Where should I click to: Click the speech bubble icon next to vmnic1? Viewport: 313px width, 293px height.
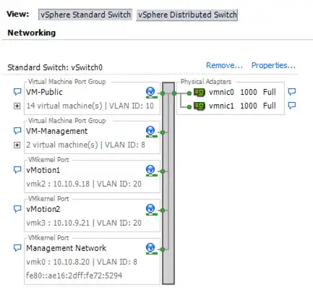[292, 106]
